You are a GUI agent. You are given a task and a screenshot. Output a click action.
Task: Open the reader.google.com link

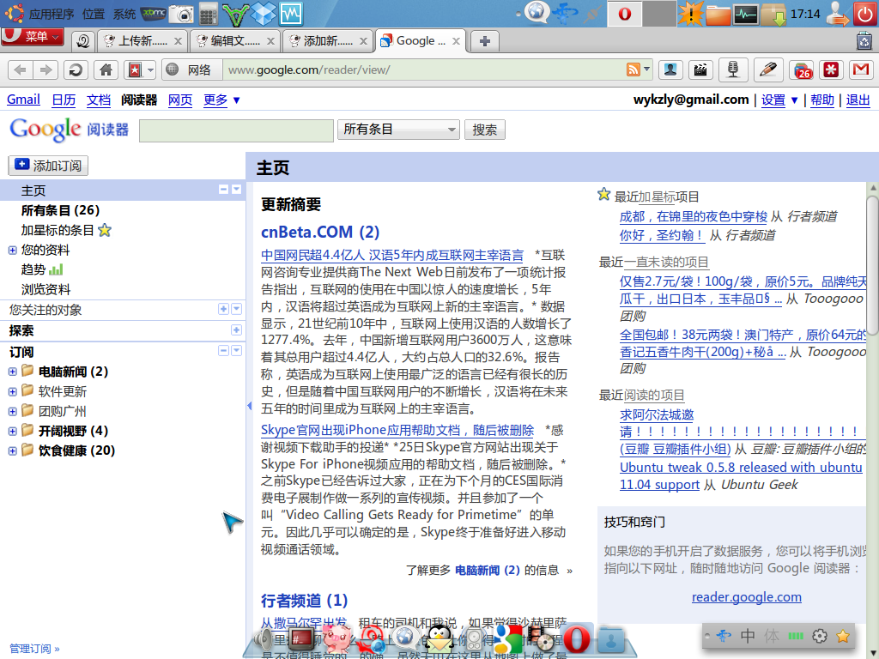click(746, 597)
